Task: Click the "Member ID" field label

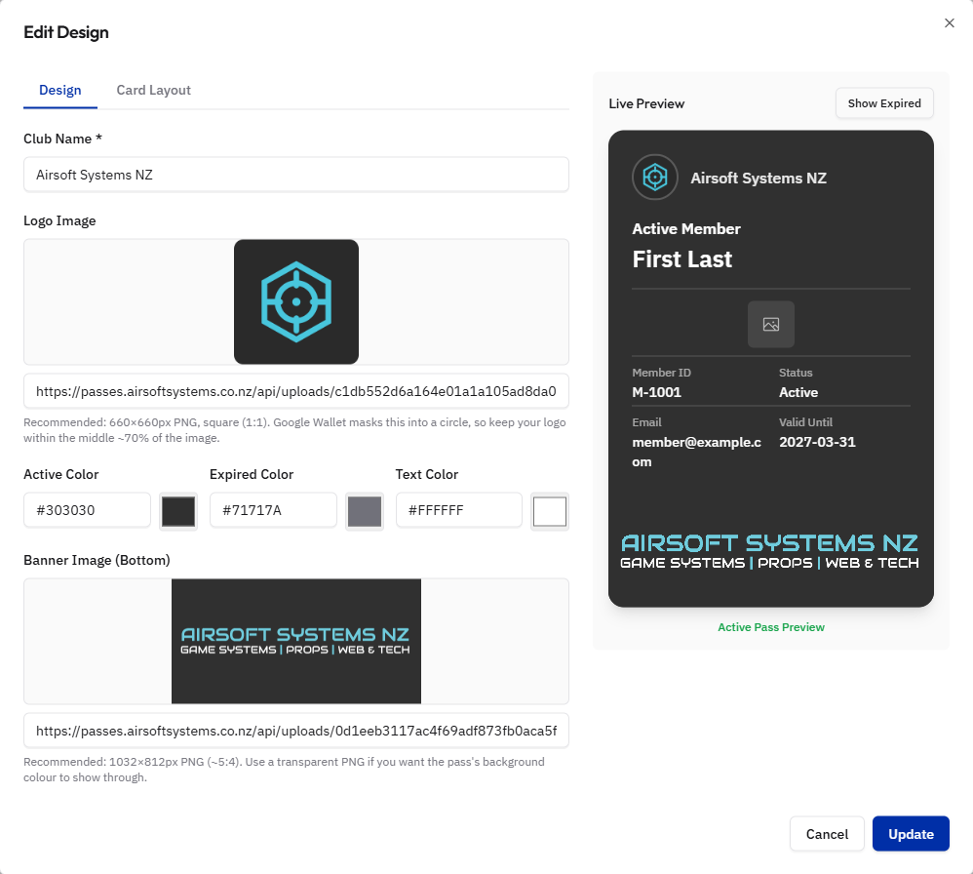Action: tap(661, 373)
